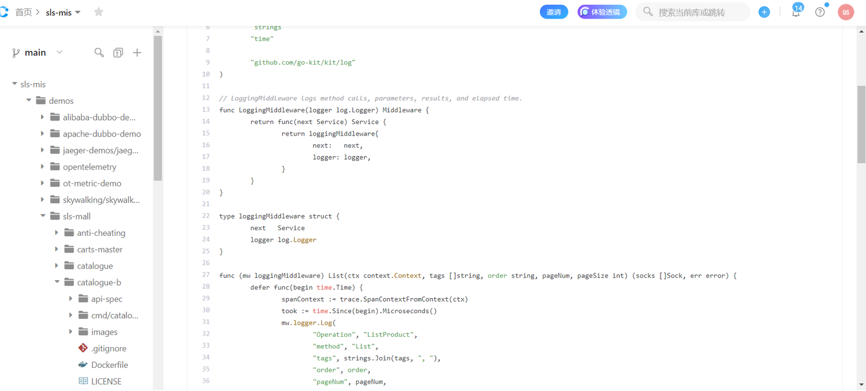866x391 pixels.
Task: Expand the alibaba-dubbo-de... folder
Action: click(43, 117)
